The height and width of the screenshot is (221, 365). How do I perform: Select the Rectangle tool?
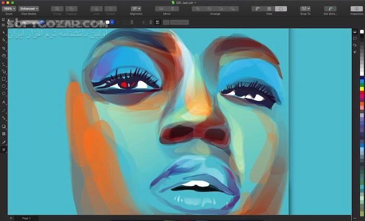[x=4, y=79]
